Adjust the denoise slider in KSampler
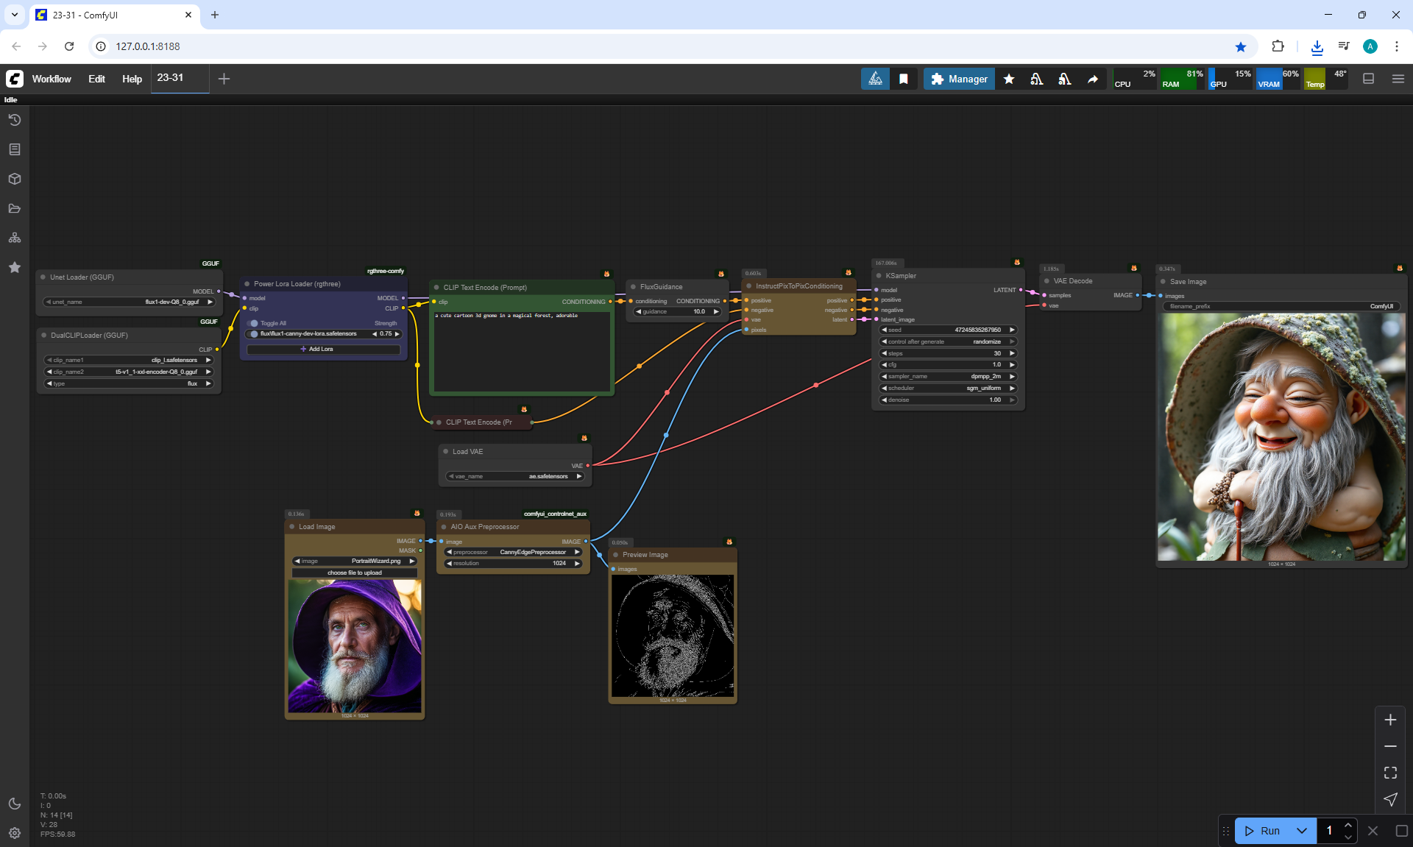 948,400
